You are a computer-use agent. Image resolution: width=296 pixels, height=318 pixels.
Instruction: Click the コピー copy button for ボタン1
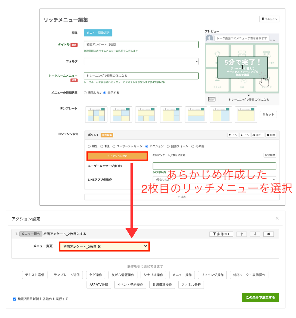coord(257,135)
